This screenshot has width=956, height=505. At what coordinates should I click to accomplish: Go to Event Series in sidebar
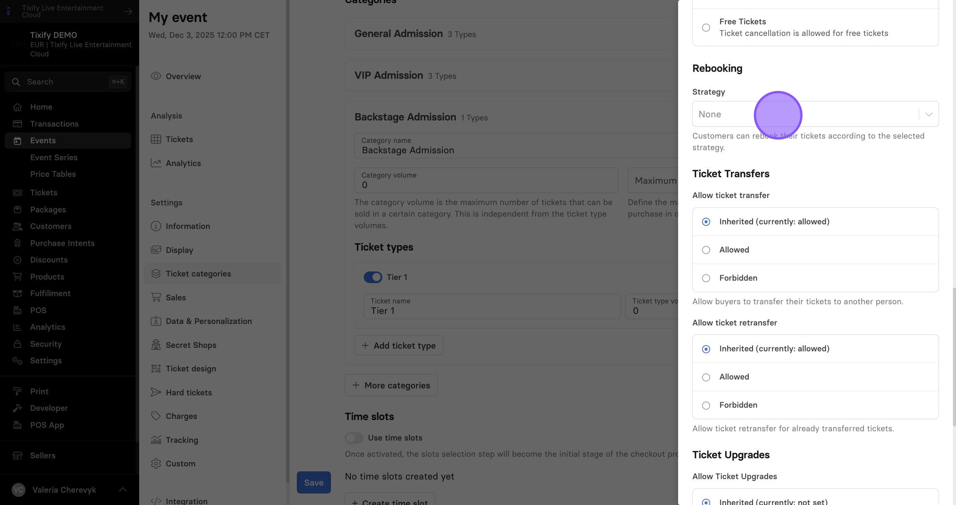pyautogui.click(x=54, y=158)
